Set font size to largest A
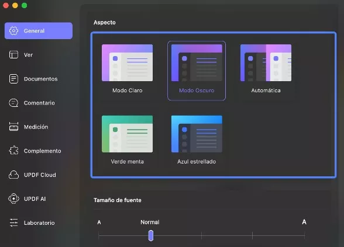The width and height of the screenshot is (344, 247). [x=304, y=222]
